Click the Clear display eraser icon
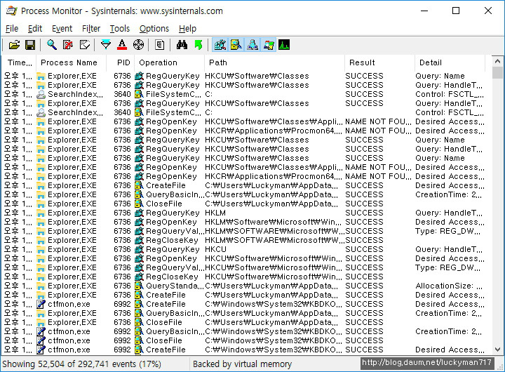This screenshot has height=372, width=505. [x=85, y=45]
